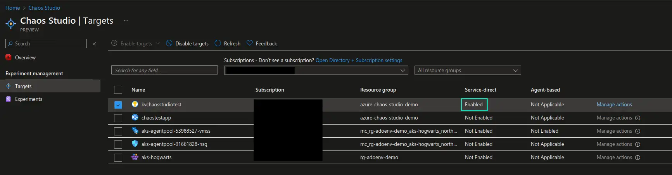
Task: Click the key vault icon for kvchaosstudiotest
Action: coord(135,104)
